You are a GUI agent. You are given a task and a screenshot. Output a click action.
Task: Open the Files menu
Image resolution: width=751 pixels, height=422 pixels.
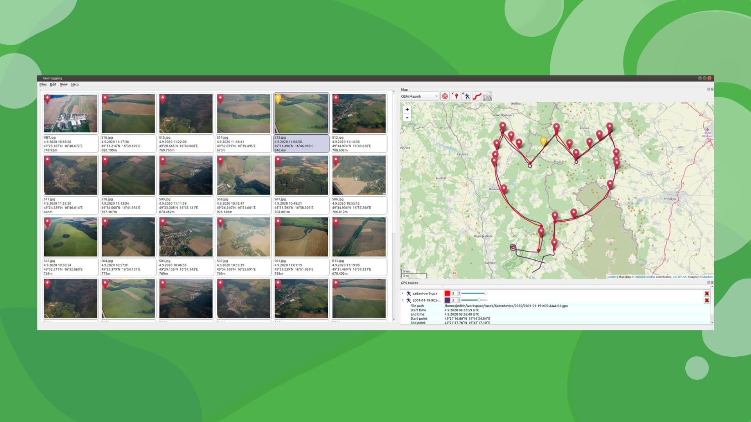[43, 84]
